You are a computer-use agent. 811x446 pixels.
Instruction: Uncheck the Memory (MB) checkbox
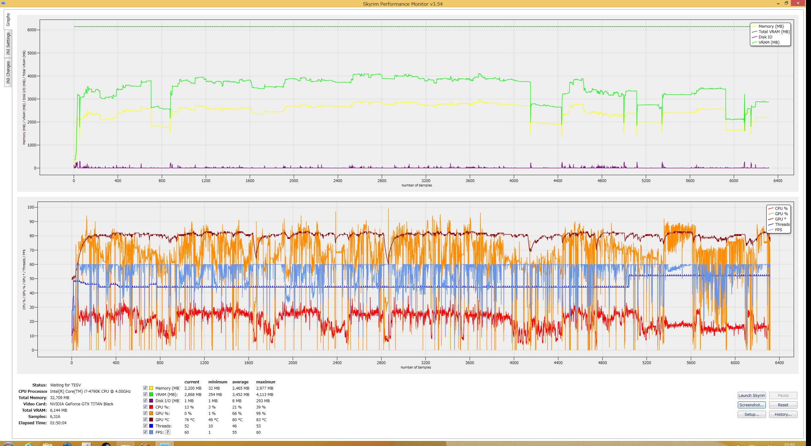pos(145,388)
